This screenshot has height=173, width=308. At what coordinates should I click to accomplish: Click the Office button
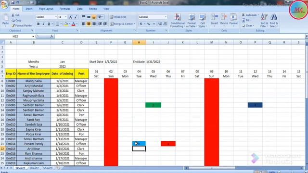[x=4, y=4]
